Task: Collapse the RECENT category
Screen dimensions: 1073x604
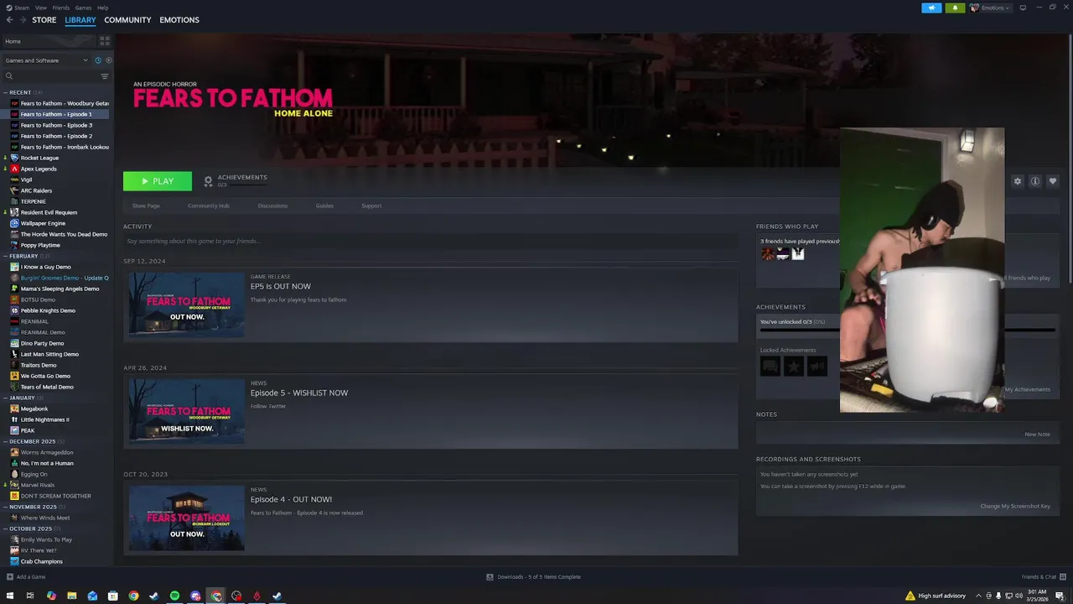Action: point(6,92)
